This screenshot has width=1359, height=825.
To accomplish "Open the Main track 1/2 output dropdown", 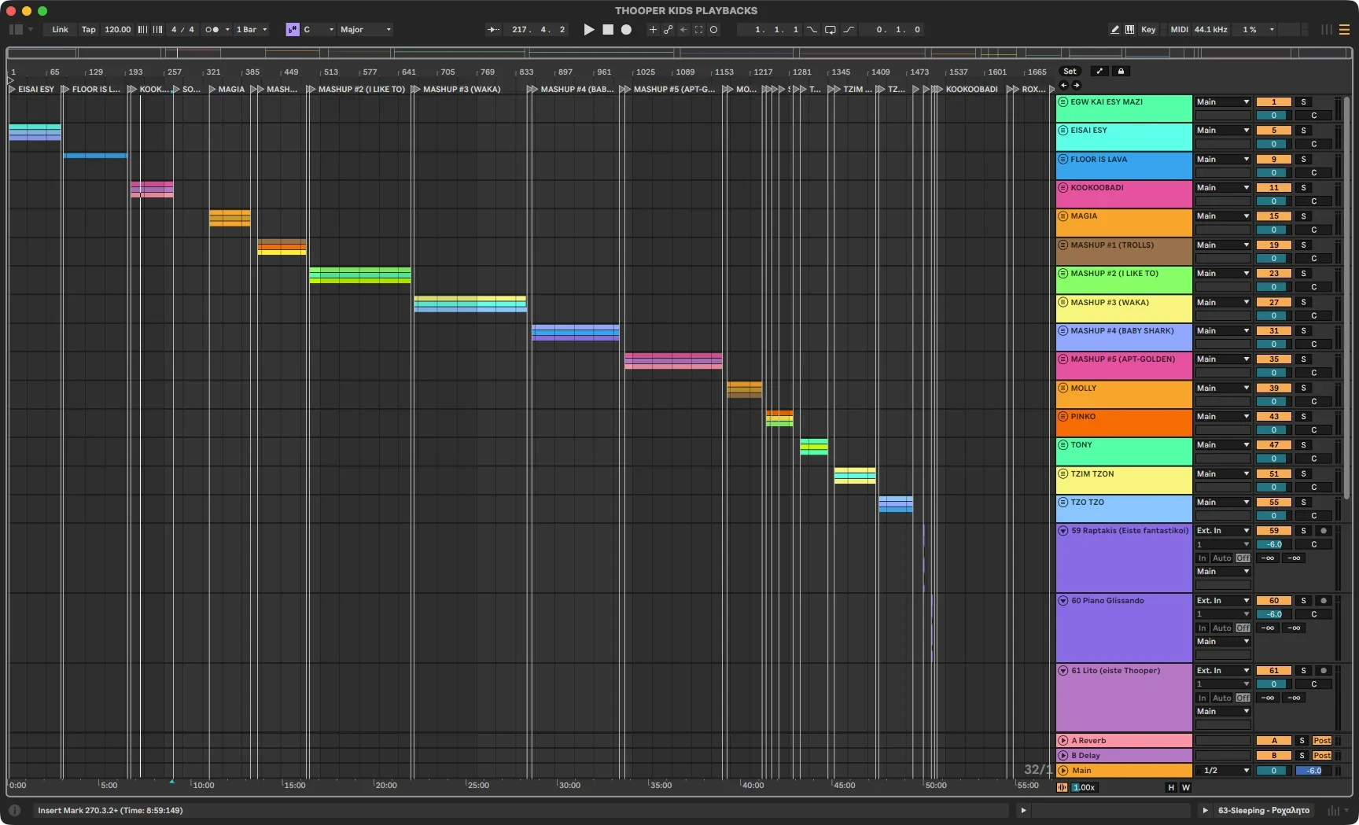I will click(x=1223, y=771).
